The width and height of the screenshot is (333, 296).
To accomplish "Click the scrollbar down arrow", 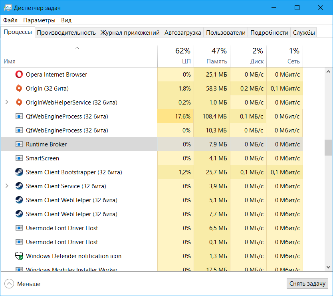I will (328, 267).
